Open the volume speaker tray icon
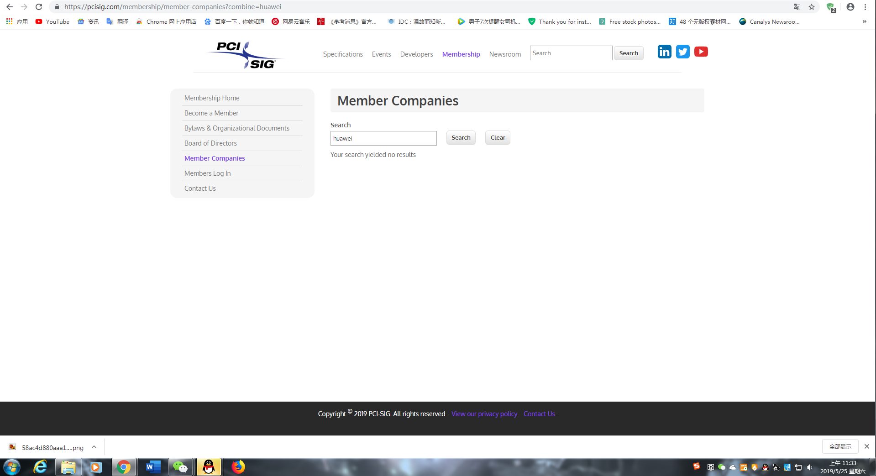Viewport: 876px width, 476px height. click(810, 467)
